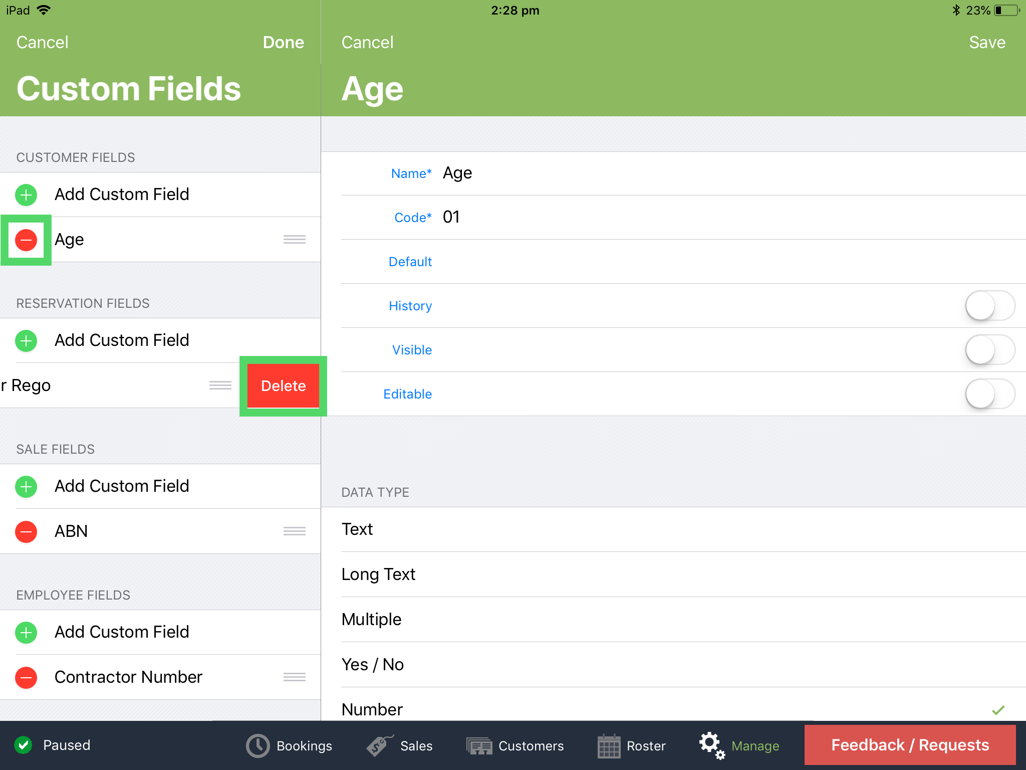Viewport: 1026px width, 770px height.
Task: Tap the green plus under Reservation Fields
Action: point(26,340)
